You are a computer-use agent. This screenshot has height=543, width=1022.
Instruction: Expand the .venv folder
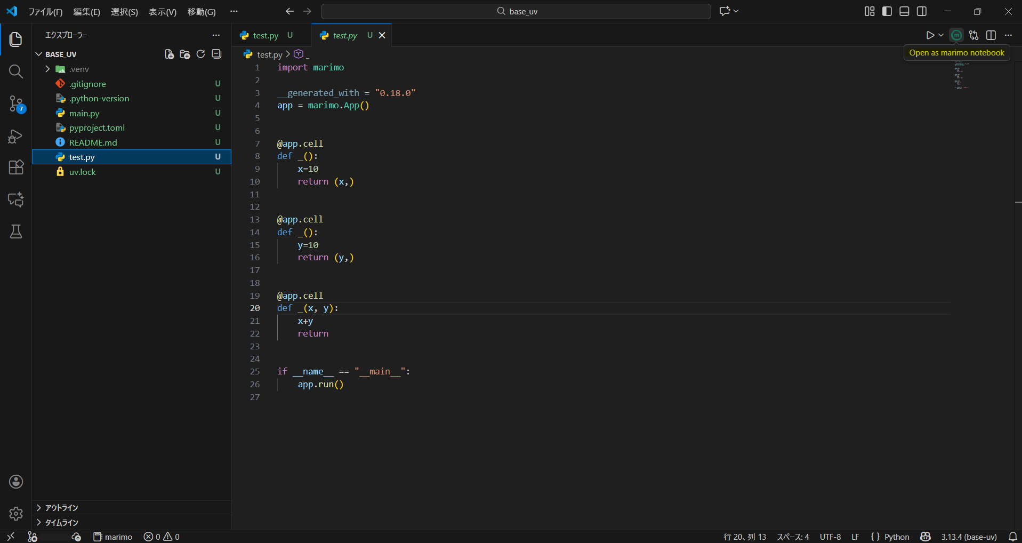click(x=47, y=69)
